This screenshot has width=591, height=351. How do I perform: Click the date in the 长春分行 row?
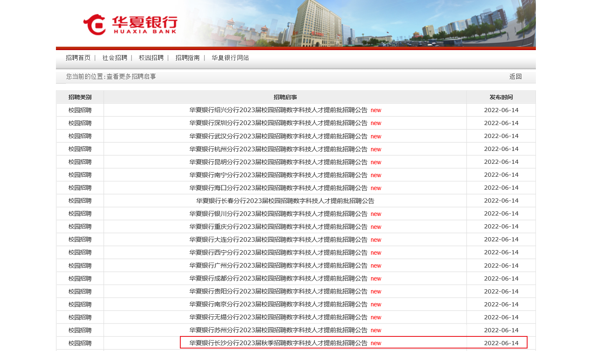(x=501, y=201)
